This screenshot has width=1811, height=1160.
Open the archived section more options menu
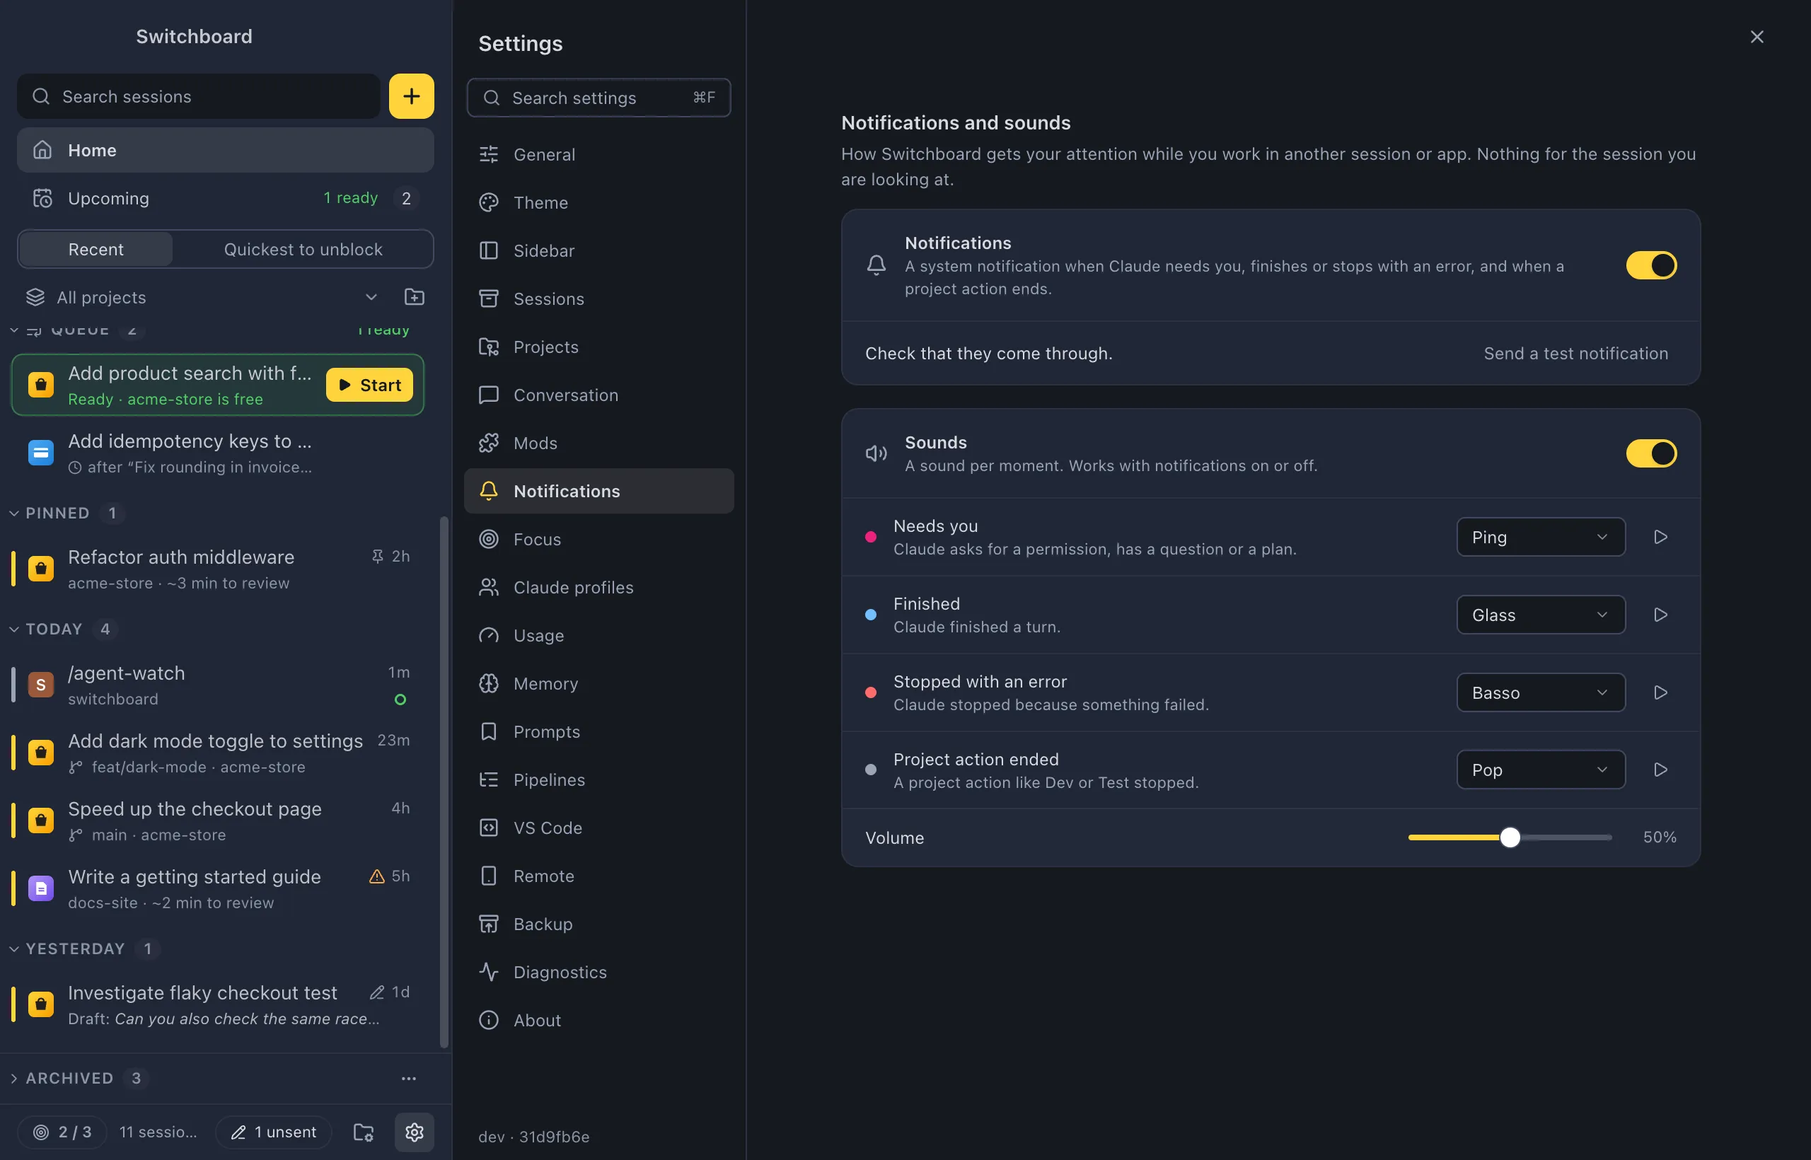(408, 1078)
